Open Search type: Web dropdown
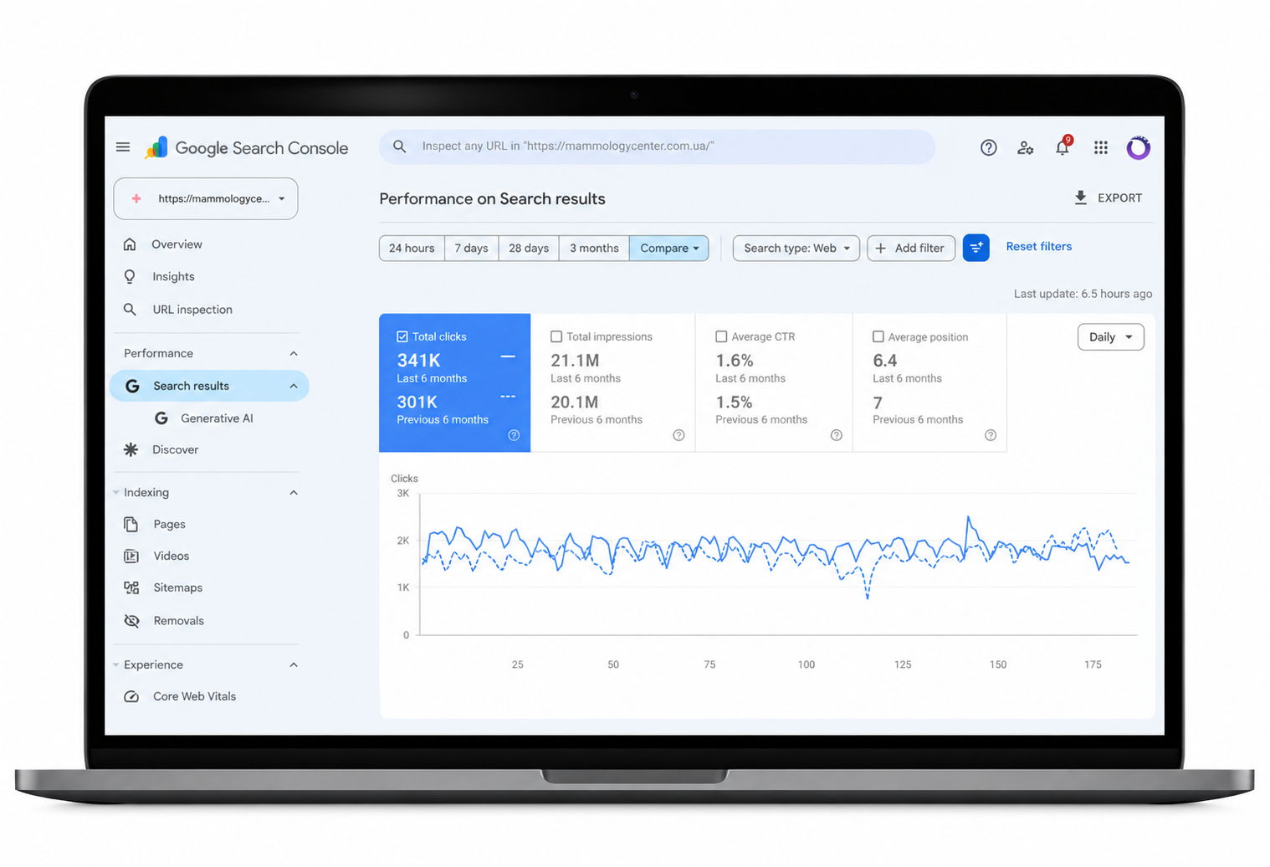This screenshot has width=1270, height=867. [x=796, y=248]
